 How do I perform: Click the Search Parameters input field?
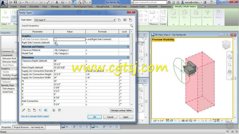76,26
